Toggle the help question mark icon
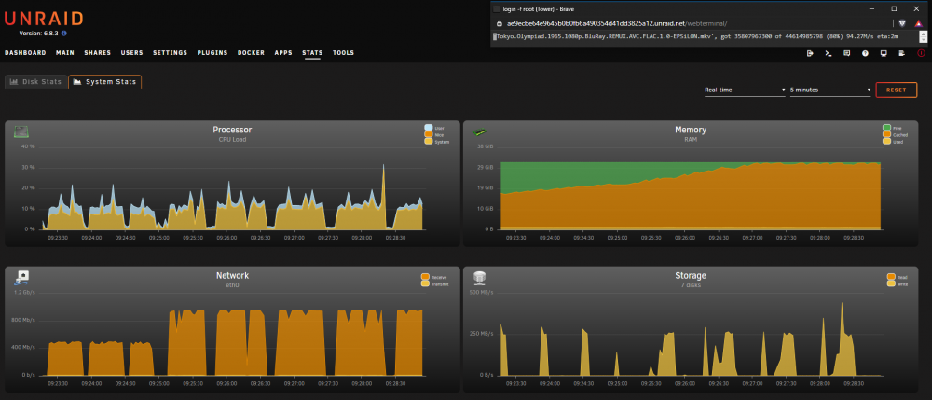932x400 pixels. pyautogui.click(x=865, y=53)
